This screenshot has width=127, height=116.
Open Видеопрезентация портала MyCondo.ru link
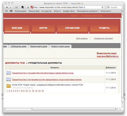click(107, 55)
